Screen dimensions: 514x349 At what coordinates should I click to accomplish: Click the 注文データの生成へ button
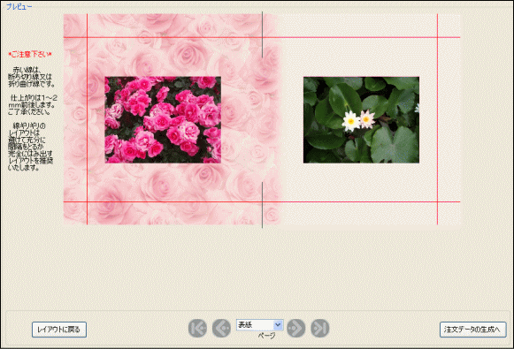[x=472, y=330]
